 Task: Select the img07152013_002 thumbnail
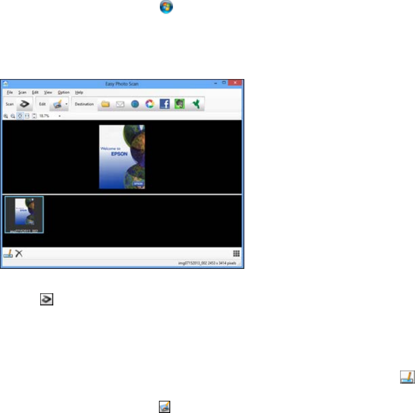[24, 214]
